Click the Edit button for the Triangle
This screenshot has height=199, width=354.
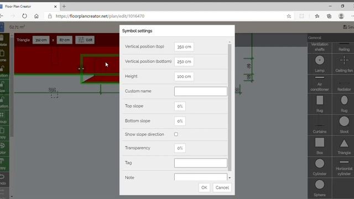[85, 40]
